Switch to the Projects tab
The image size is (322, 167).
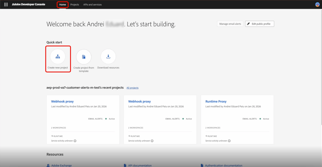pos(75,5)
